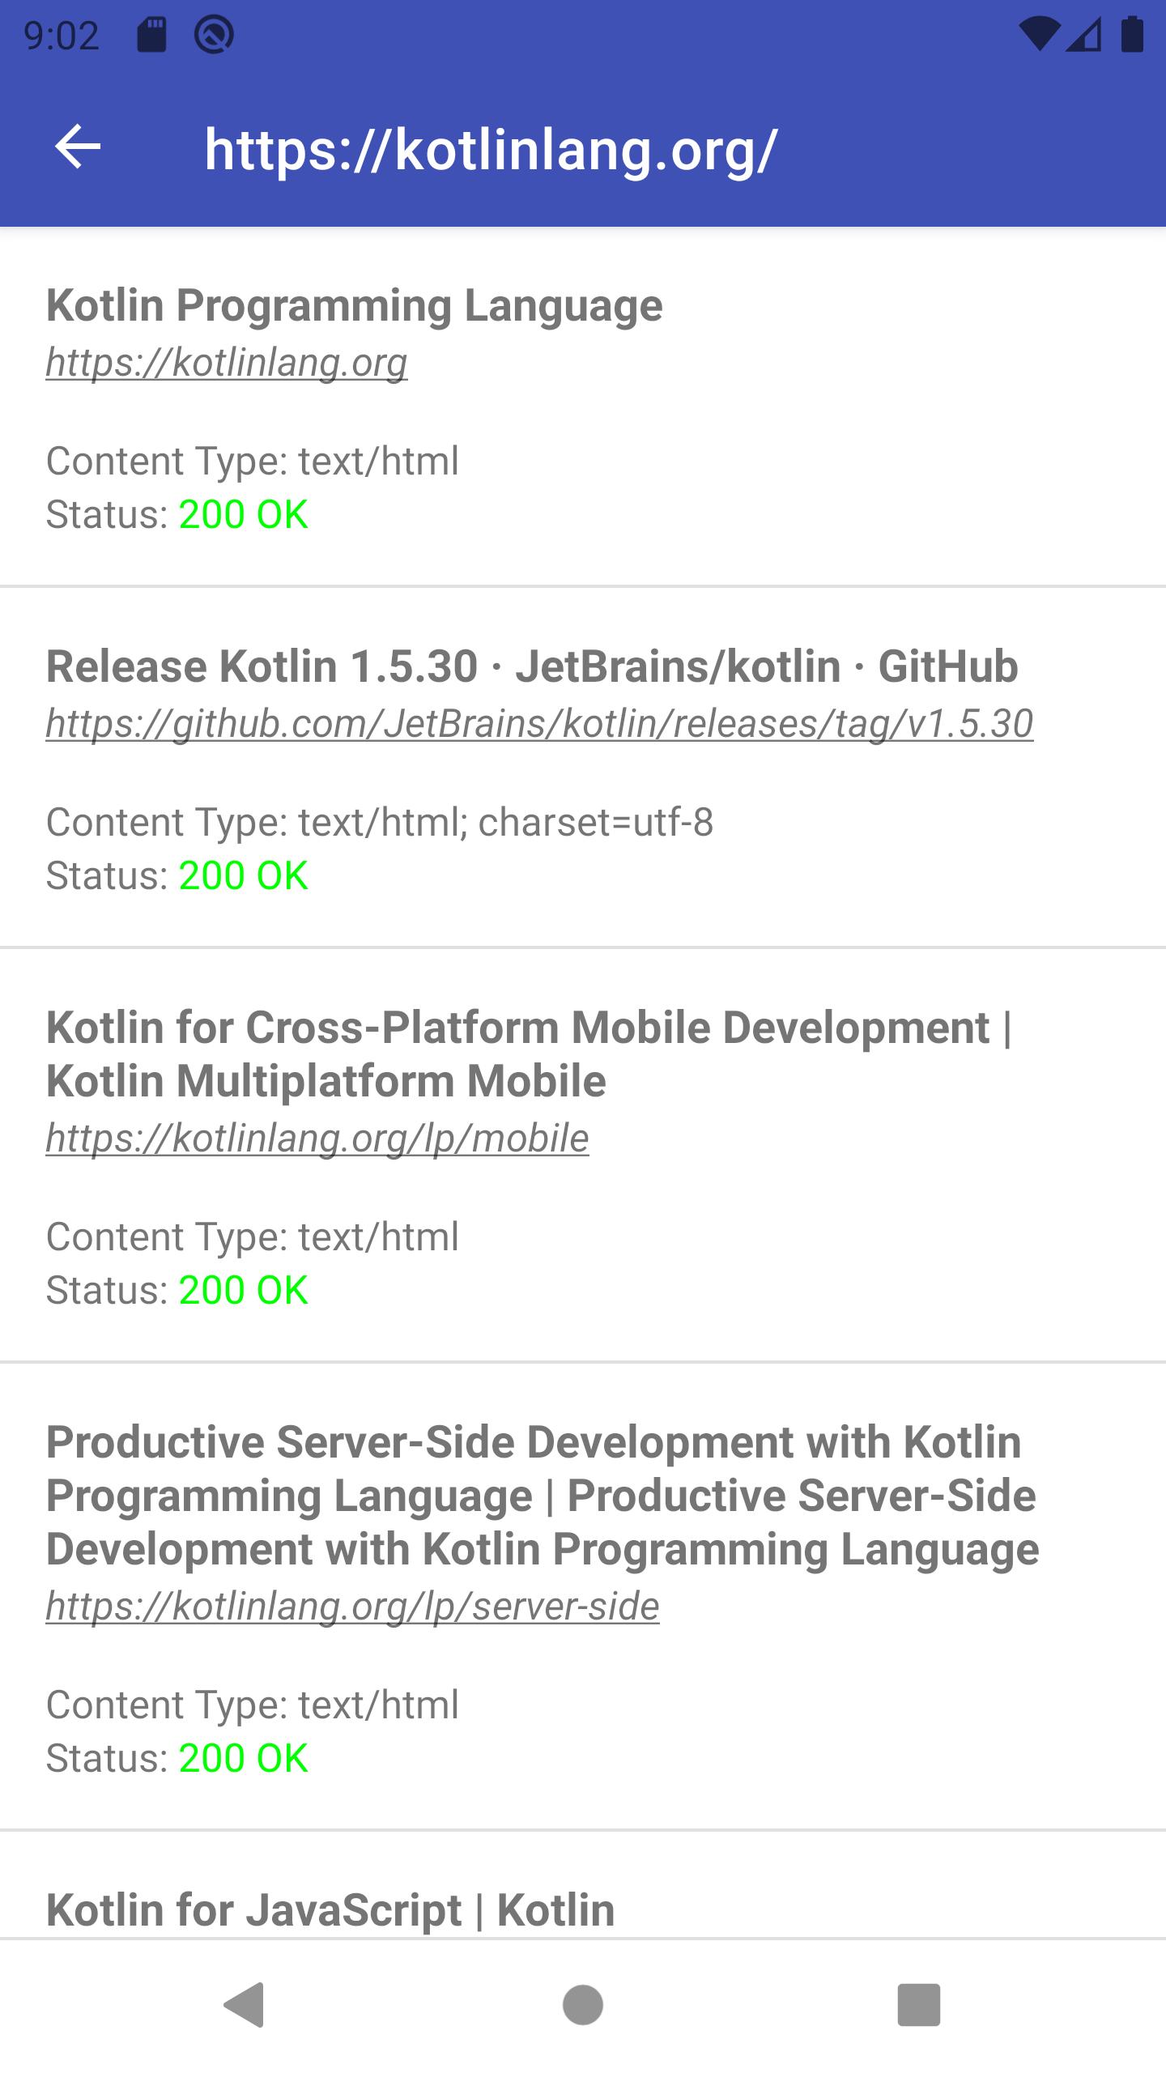Tap the Content Type under Kotlin Programming Language

pos(253,461)
